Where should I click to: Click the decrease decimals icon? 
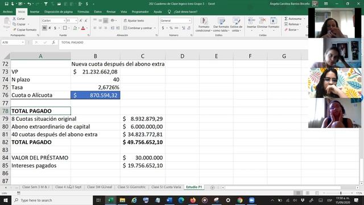189,28
